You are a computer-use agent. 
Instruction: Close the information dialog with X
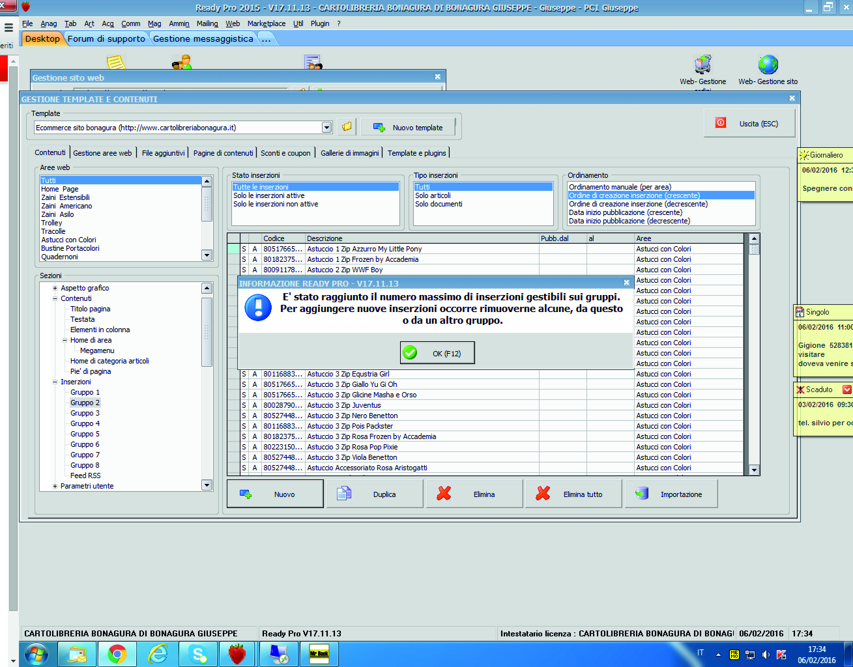click(626, 283)
